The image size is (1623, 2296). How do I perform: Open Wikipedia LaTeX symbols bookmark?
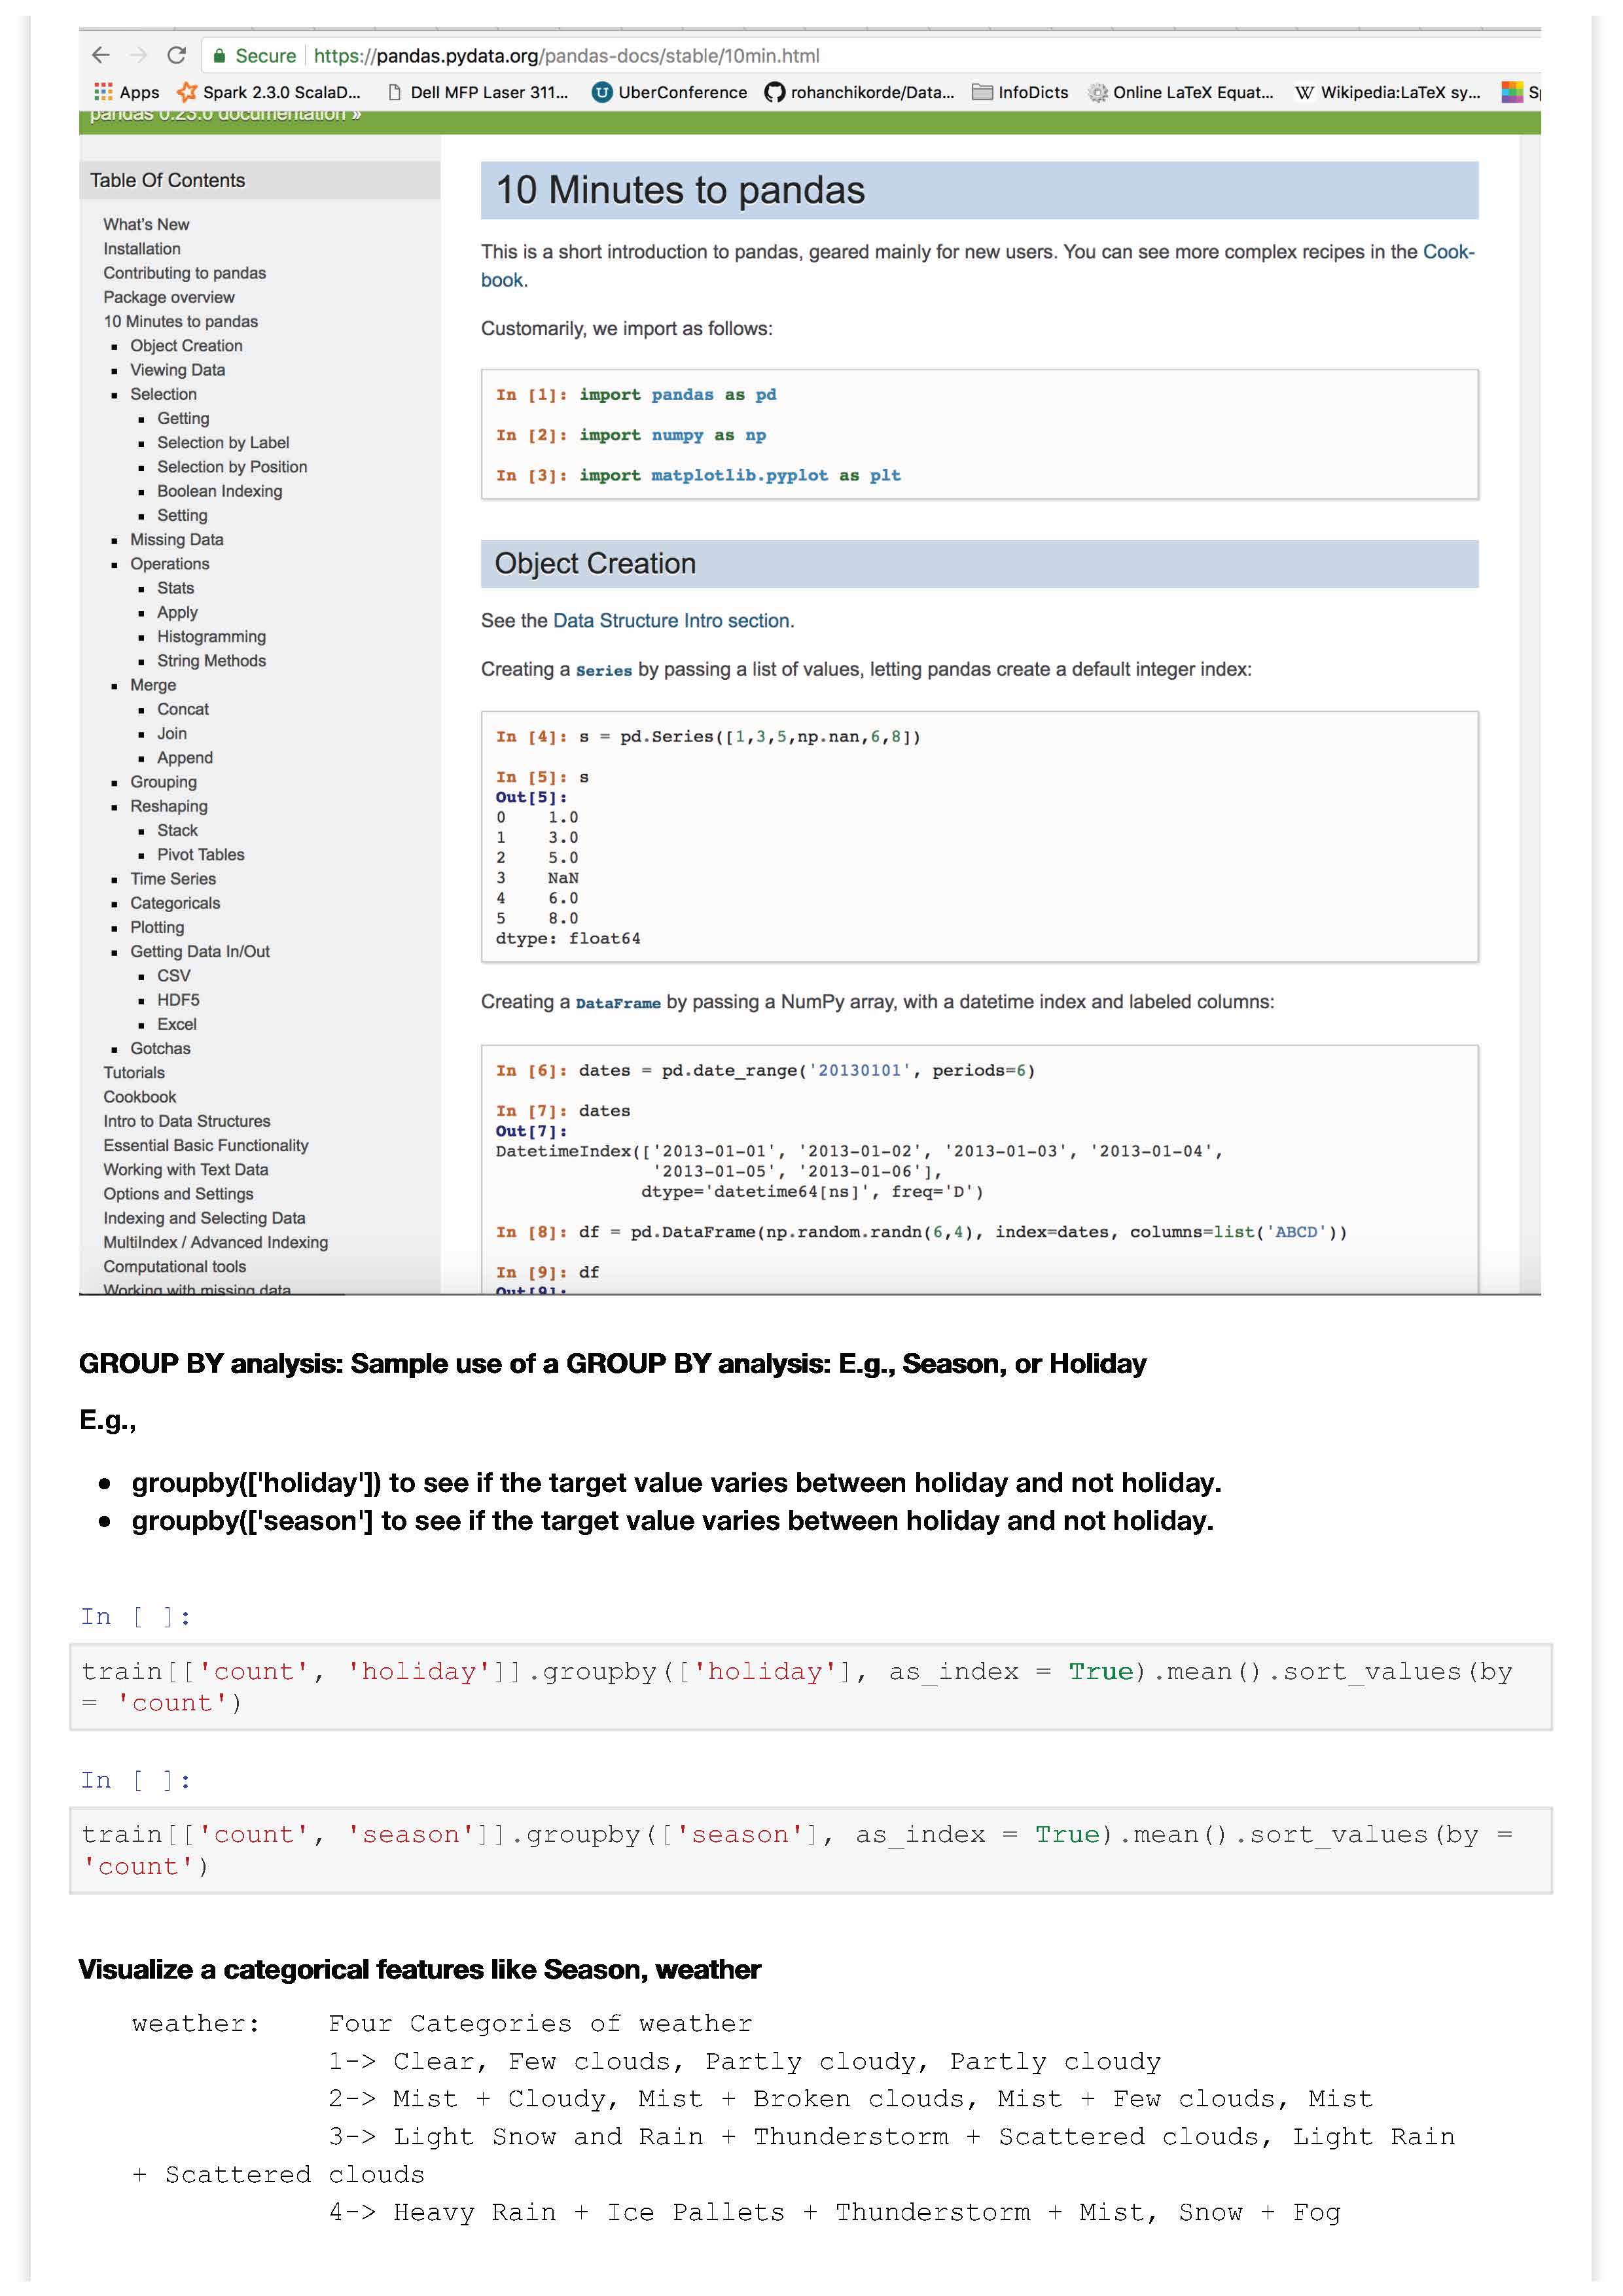(1388, 93)
